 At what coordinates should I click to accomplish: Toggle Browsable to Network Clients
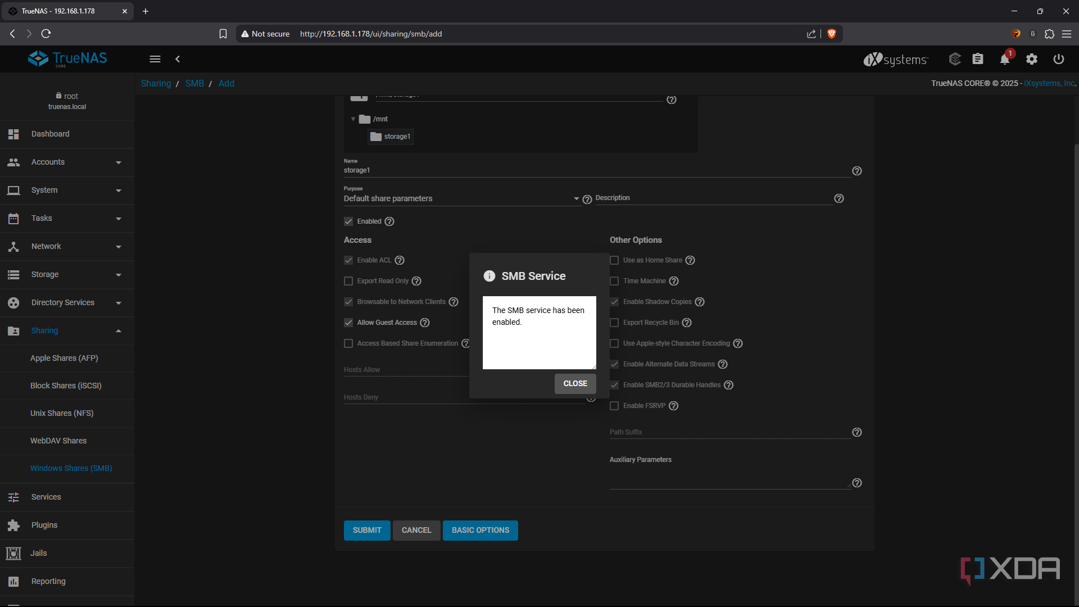[348, 302]
